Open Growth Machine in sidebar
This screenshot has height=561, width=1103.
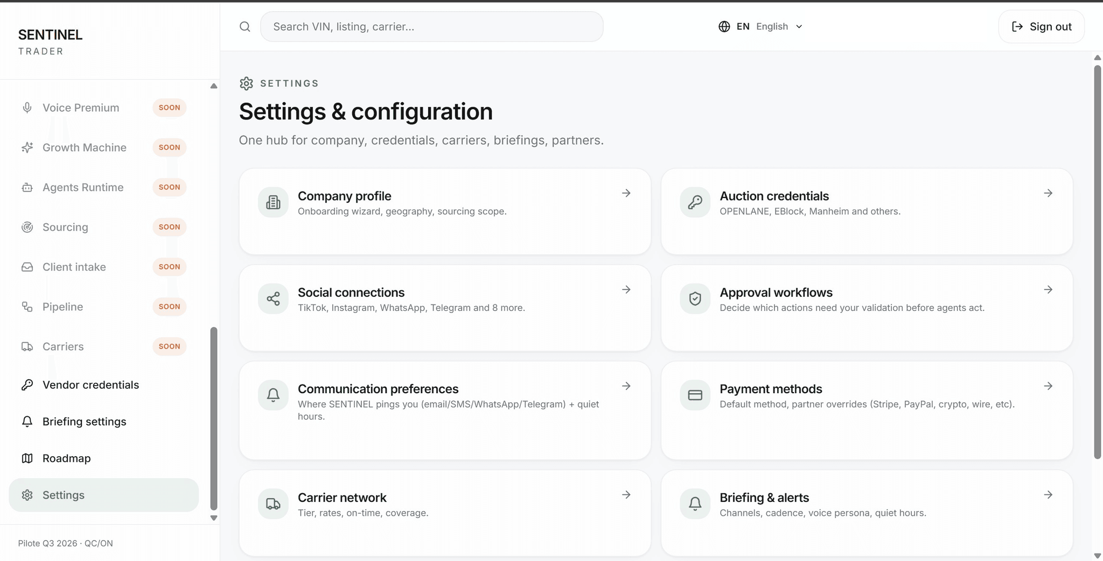pos(103,147)
